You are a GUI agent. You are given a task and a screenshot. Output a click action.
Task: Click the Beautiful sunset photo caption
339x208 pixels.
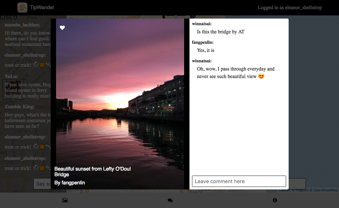tap(93, 172)
